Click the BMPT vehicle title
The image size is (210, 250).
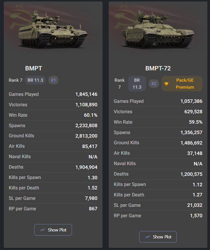click(34, 68)
